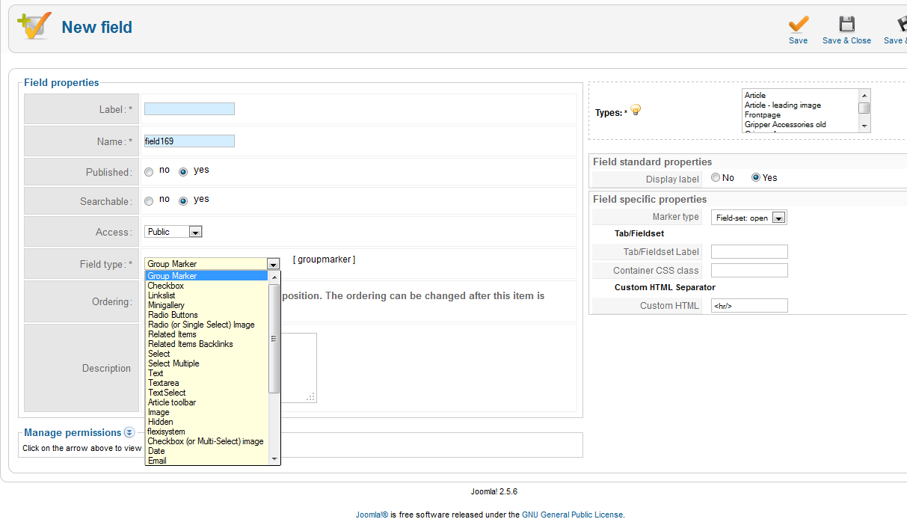Screen dimensions: 907x525
Task: Expand Manage permissions with arrow icon
Action: pos(129,432)
